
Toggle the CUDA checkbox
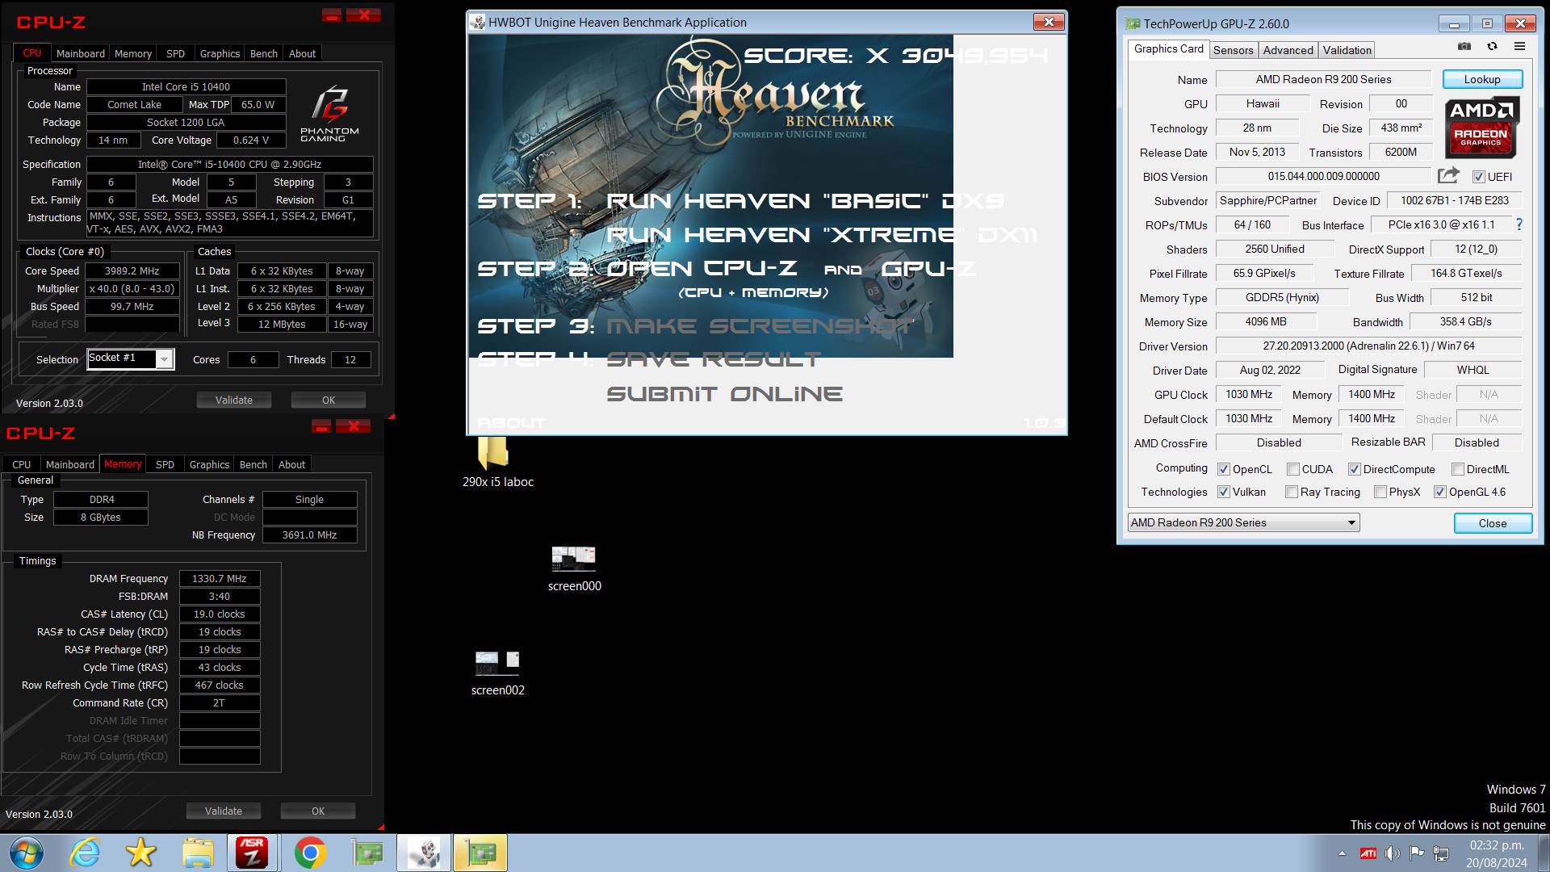point(1292,469)
